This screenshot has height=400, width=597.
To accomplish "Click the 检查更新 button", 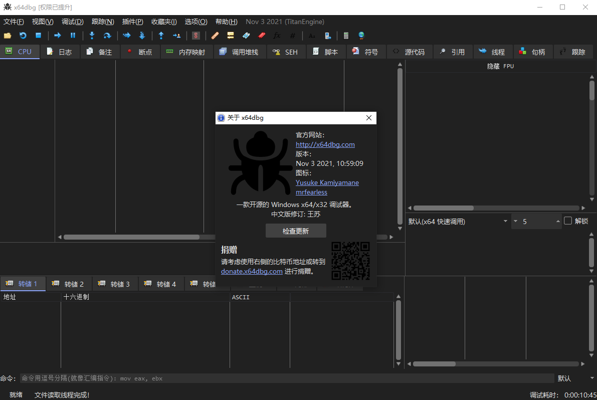I will 296,231.
